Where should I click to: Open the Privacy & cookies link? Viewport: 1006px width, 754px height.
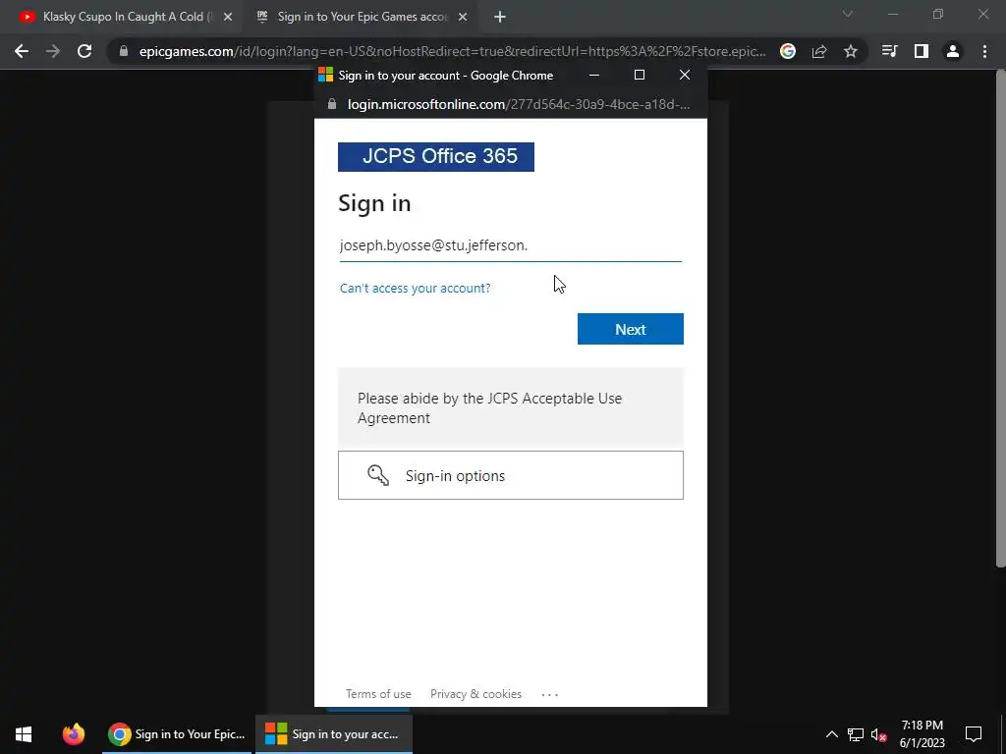tap(476, 694)
